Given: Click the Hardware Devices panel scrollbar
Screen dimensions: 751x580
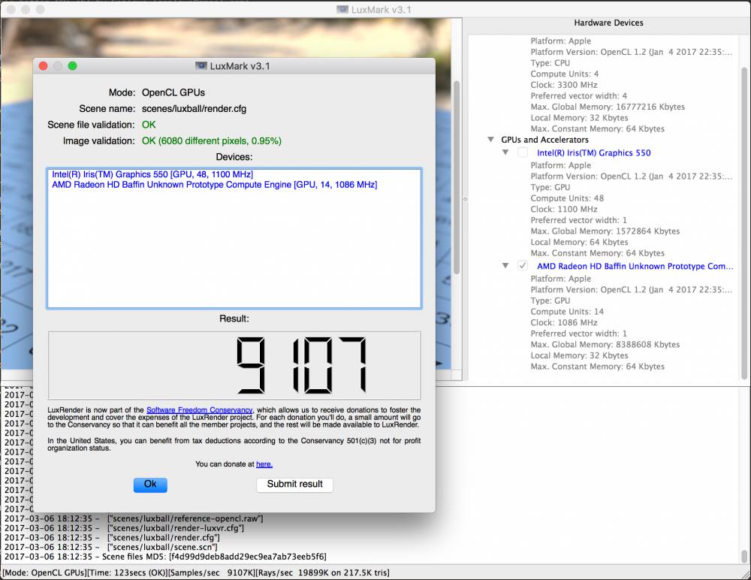Looking at the screenshot, I should click(x=744, y=223).
